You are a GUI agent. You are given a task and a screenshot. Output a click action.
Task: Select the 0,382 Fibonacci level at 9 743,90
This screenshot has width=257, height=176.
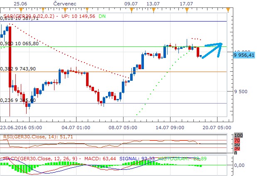[x=18, y=69]
